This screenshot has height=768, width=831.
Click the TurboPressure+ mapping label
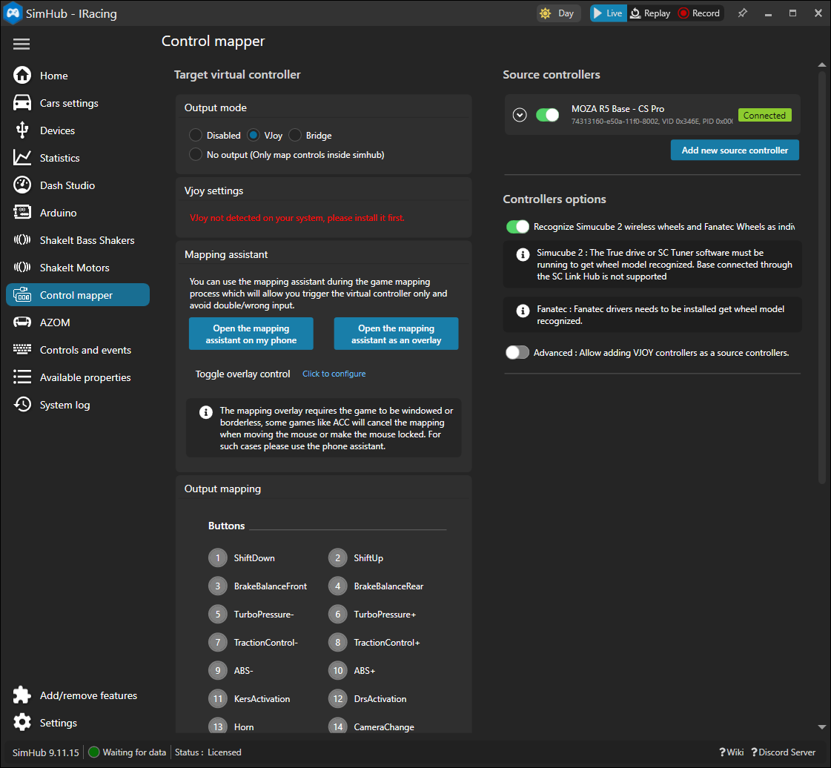[x=385, y=615]
